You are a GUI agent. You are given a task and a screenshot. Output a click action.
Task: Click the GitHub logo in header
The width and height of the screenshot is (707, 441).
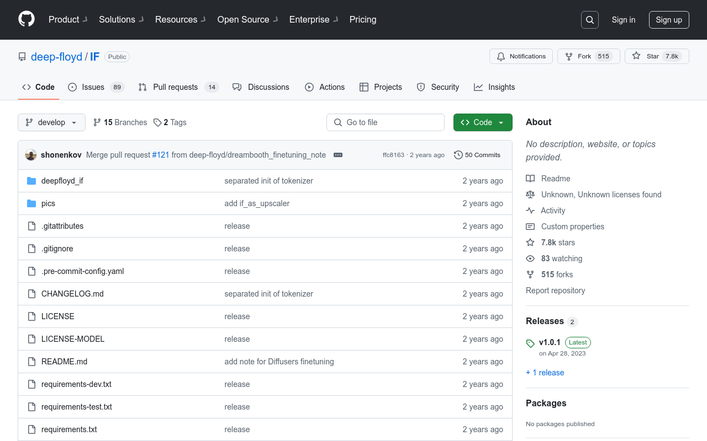[x=27, y=19]
